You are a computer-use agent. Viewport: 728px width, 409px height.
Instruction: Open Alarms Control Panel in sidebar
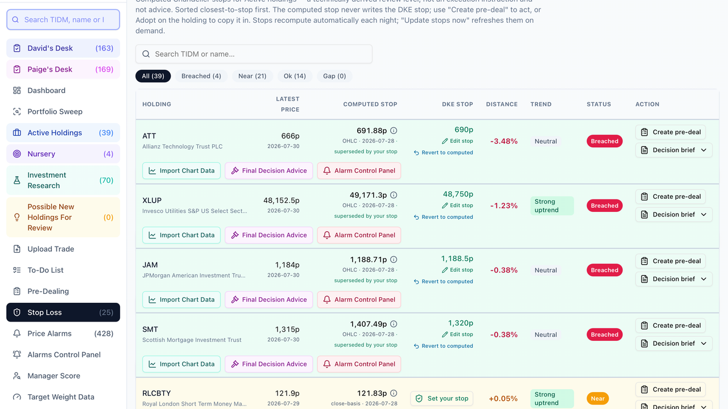[63, 354]
